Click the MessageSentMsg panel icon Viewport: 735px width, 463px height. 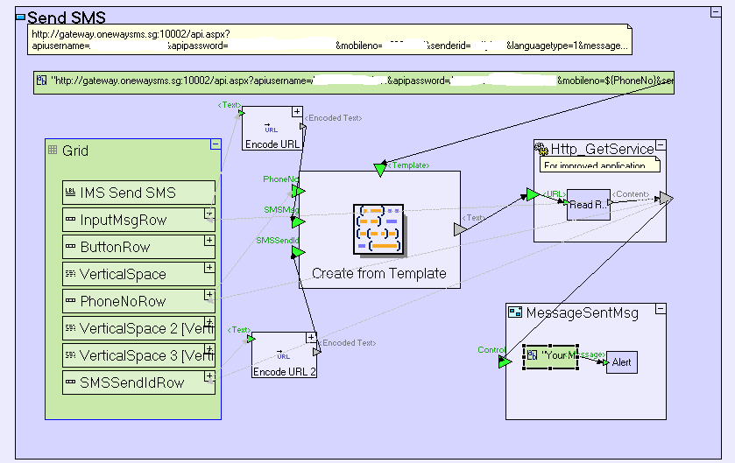point(515,312)
